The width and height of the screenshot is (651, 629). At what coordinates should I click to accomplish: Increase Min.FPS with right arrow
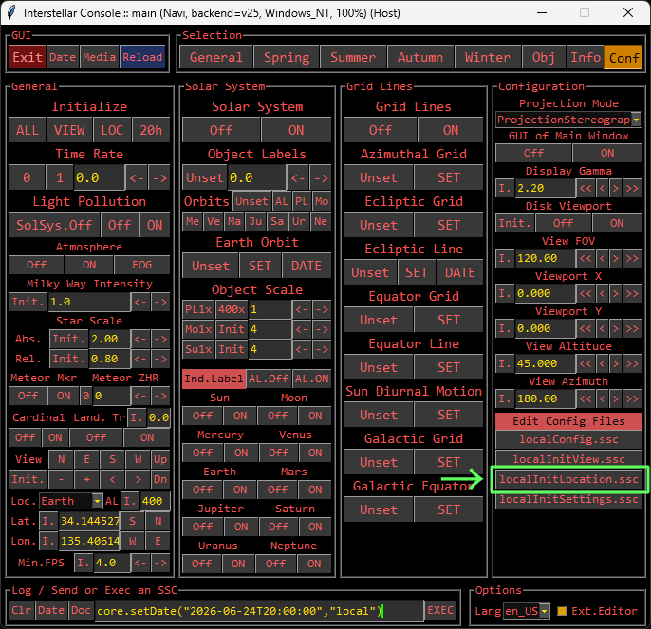click(x=160, y=563)
